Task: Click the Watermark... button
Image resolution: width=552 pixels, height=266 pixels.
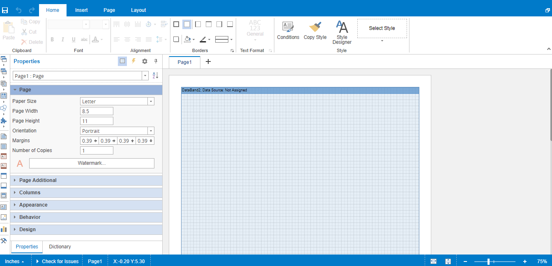Action: pyautogui.click(x=92, y=163)
